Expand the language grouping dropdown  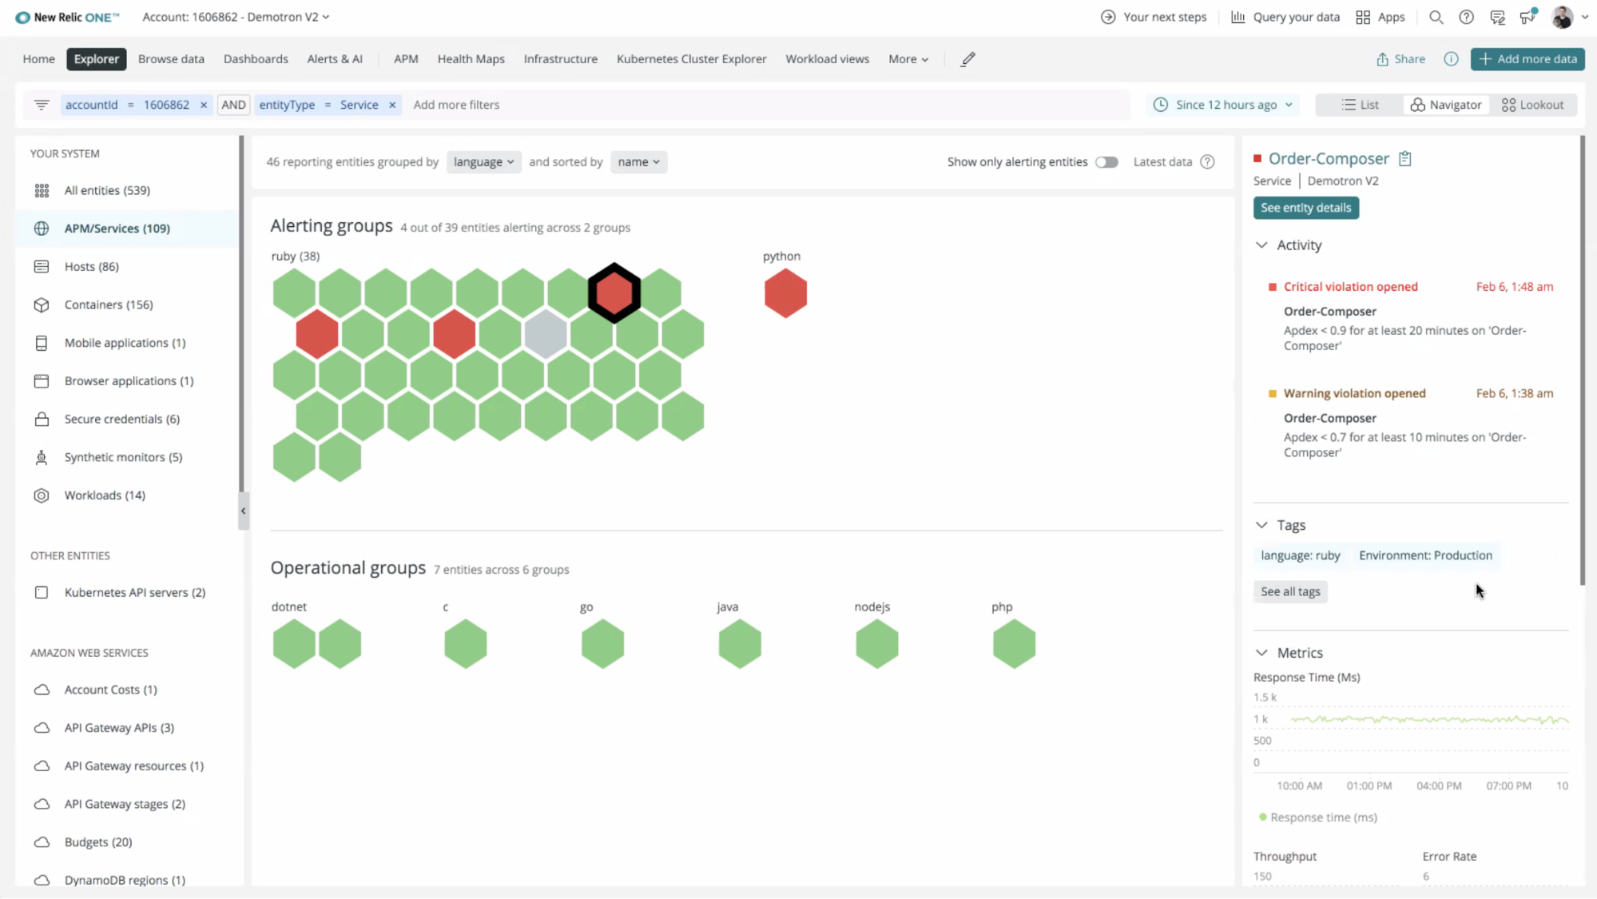tap(482, 161)
